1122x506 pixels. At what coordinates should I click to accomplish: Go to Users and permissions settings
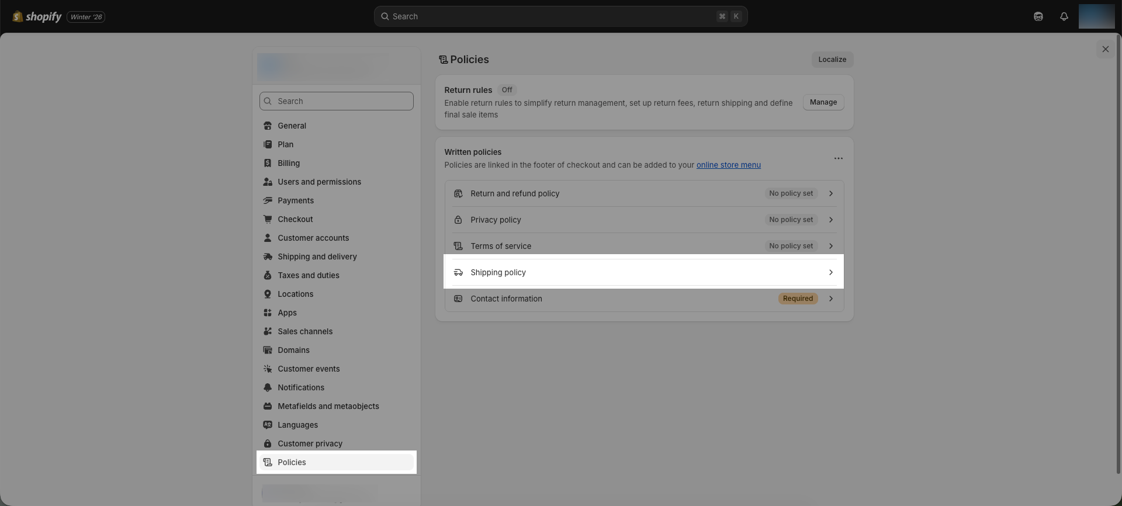click(x=319, y=182)
